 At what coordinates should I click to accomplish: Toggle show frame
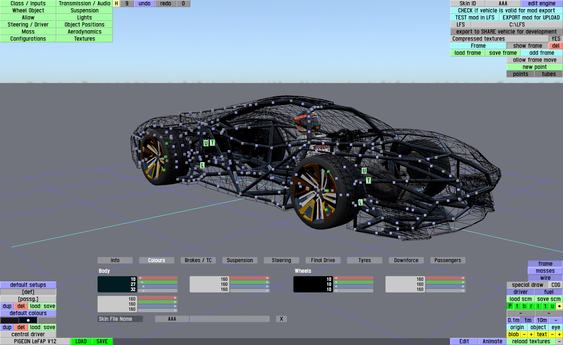click(x=527, y=46)
